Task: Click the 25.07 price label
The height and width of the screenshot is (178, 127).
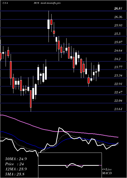Action: (x=118, y=42)
